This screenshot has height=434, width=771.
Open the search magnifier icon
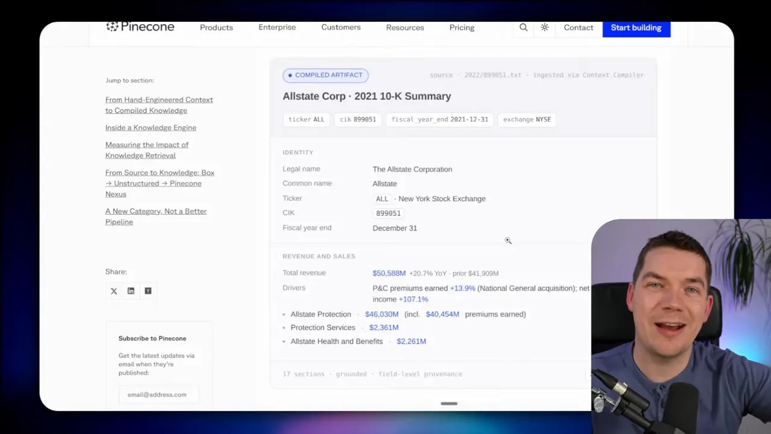point(523,27)
